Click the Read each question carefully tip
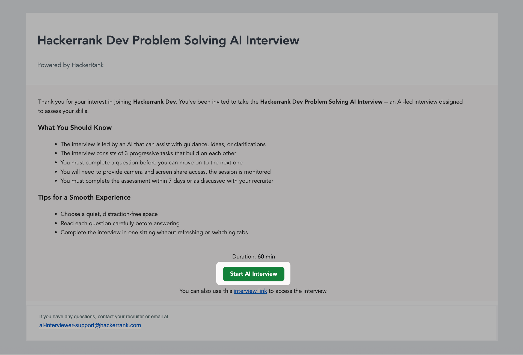Image resolution: width=523 pixels, height=355 pixels. 120,223
